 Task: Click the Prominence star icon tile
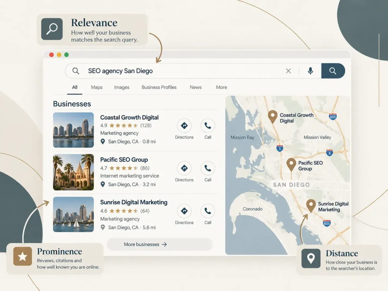click(x=22, y=257)
